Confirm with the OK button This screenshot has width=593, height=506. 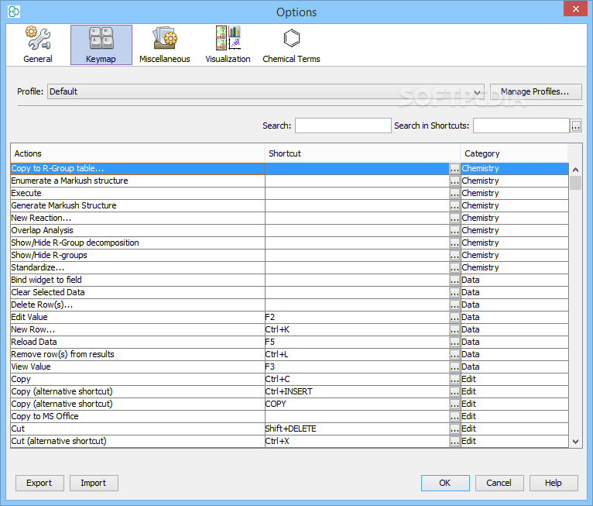point(445,484)
